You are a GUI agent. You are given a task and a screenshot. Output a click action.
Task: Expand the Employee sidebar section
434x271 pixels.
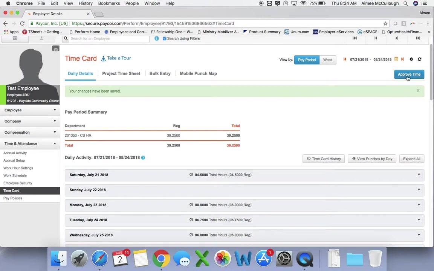tap(30, 110)
